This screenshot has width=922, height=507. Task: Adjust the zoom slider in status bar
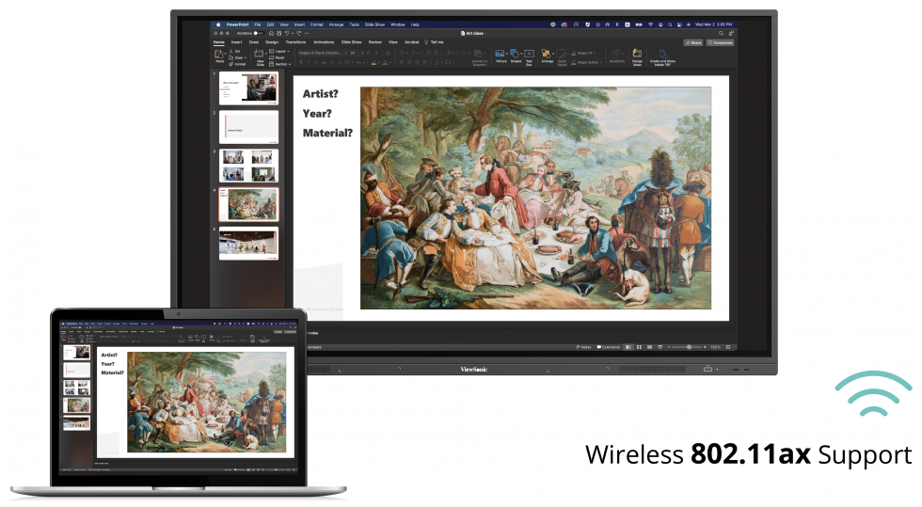point(689,347)
